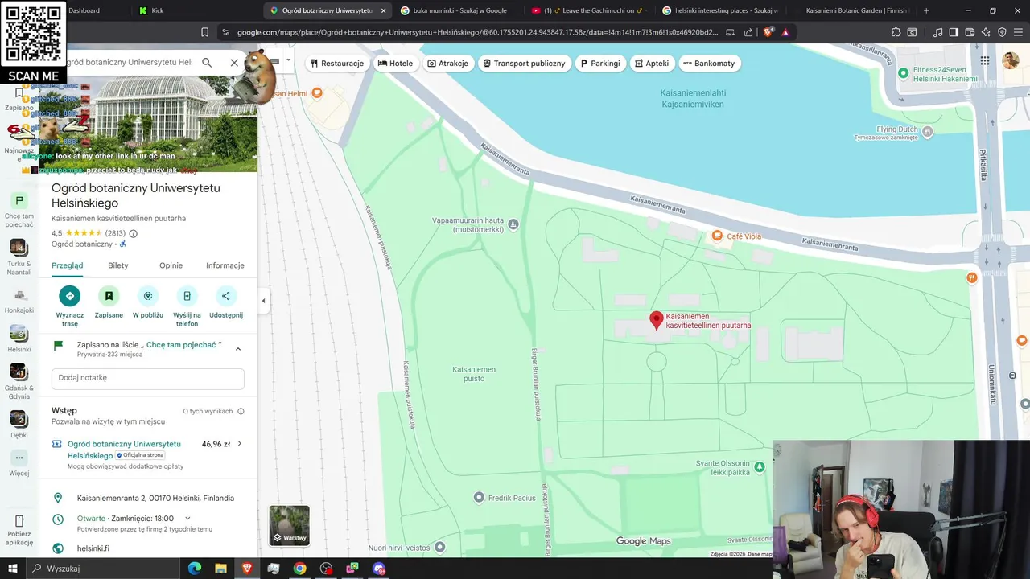The height and width of the screenshot is (579, 1030).
Task: Switch to the Informacje tab
Action: pos(225,265)
